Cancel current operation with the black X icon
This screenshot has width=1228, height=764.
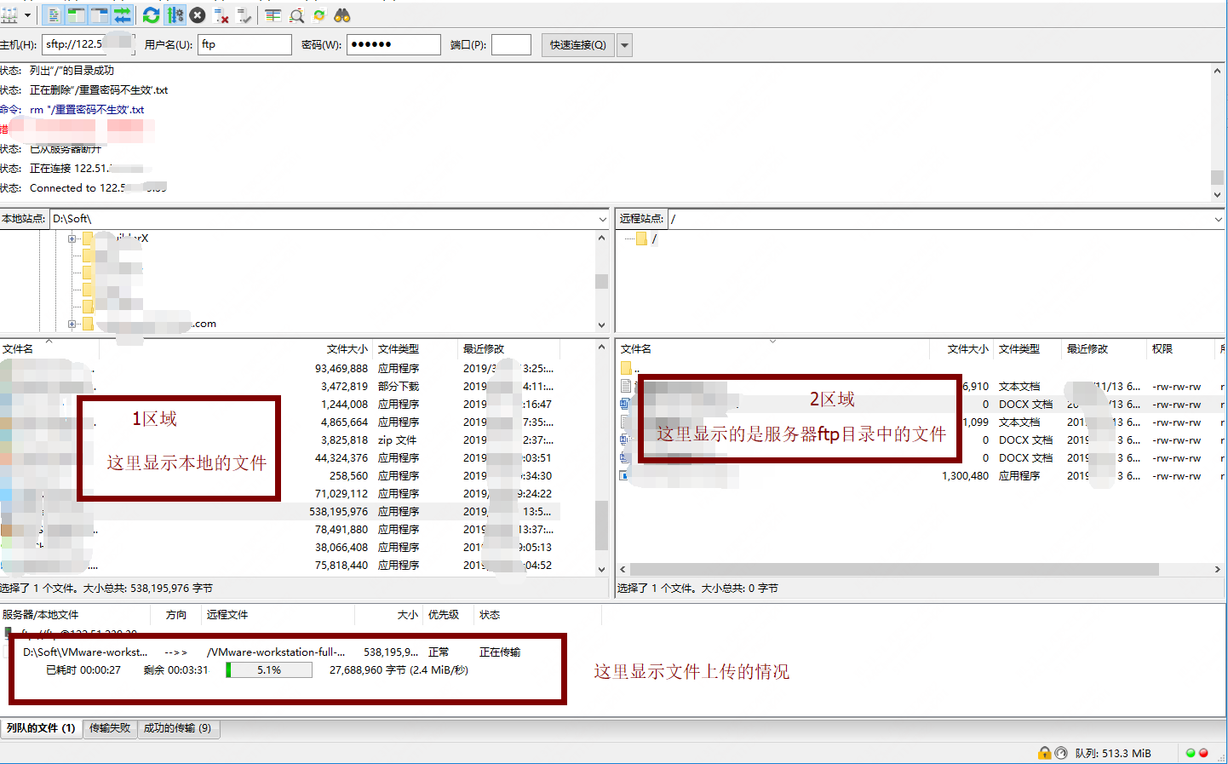[x=197, y=14]
